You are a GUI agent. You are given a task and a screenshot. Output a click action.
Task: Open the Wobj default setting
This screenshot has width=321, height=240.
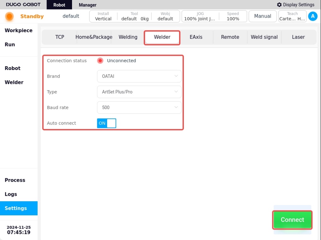tap(165, 16)
